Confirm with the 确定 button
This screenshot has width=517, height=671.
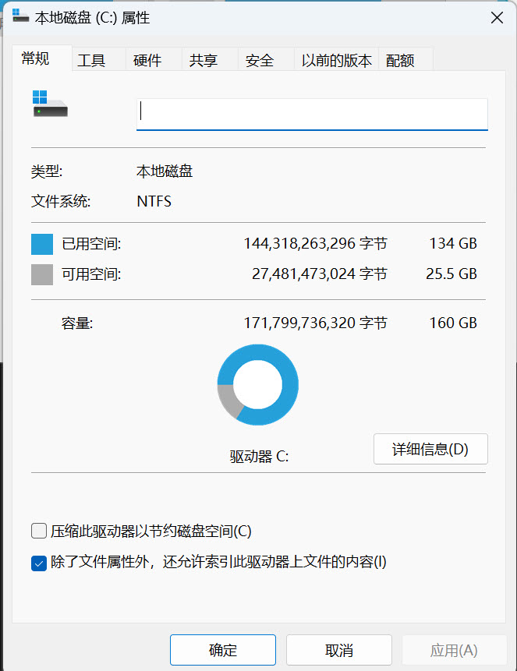[223, 650]
